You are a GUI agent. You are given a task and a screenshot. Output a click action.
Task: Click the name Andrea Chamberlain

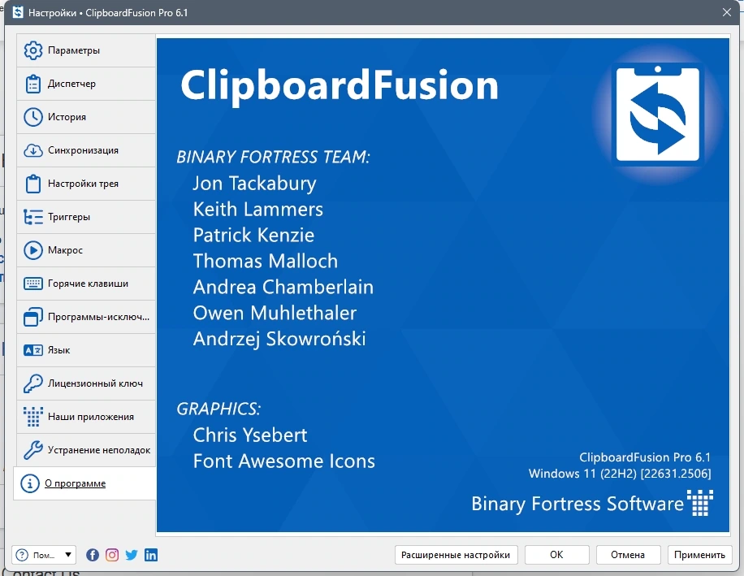click(x=283, y=287)
